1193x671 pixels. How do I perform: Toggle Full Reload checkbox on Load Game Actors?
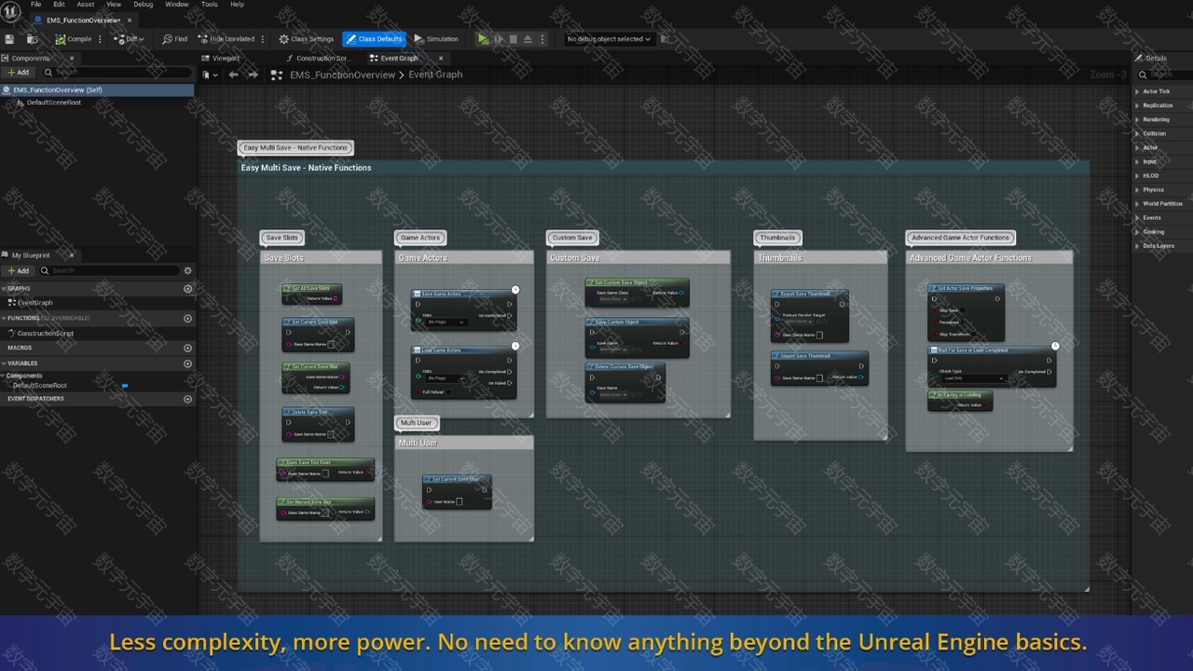tap(447, 392)
